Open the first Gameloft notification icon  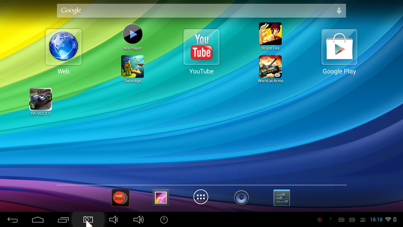click(341, 220)
